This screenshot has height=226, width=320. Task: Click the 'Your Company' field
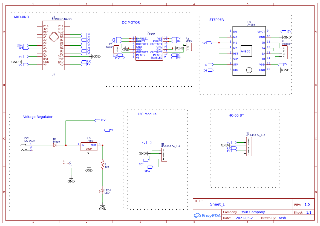[253, 212]
